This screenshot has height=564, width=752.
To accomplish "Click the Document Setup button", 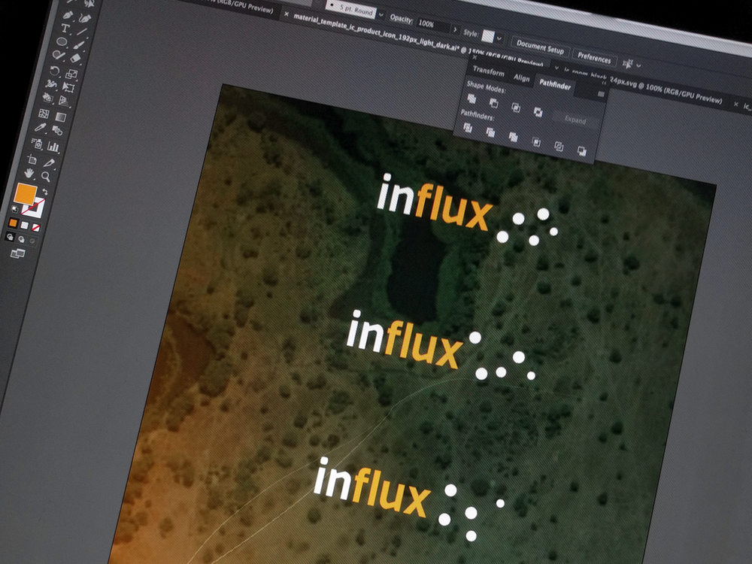I will tap(540, 47).
